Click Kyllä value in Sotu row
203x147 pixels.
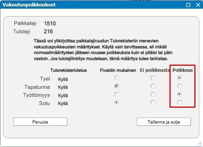click(63, 104)
